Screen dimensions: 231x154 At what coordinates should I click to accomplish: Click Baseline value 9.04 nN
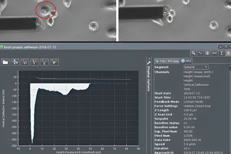click(189, 127)
